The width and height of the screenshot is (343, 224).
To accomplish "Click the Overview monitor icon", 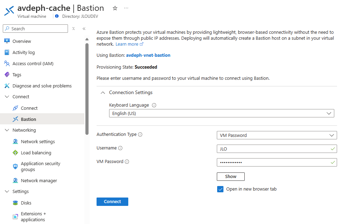I will tap(7, 41).
